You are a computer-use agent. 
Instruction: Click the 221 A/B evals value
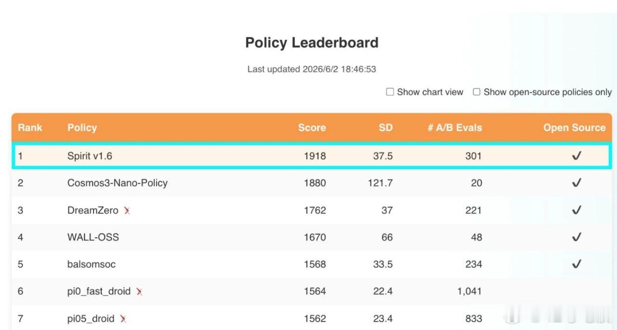click(474, 210)
